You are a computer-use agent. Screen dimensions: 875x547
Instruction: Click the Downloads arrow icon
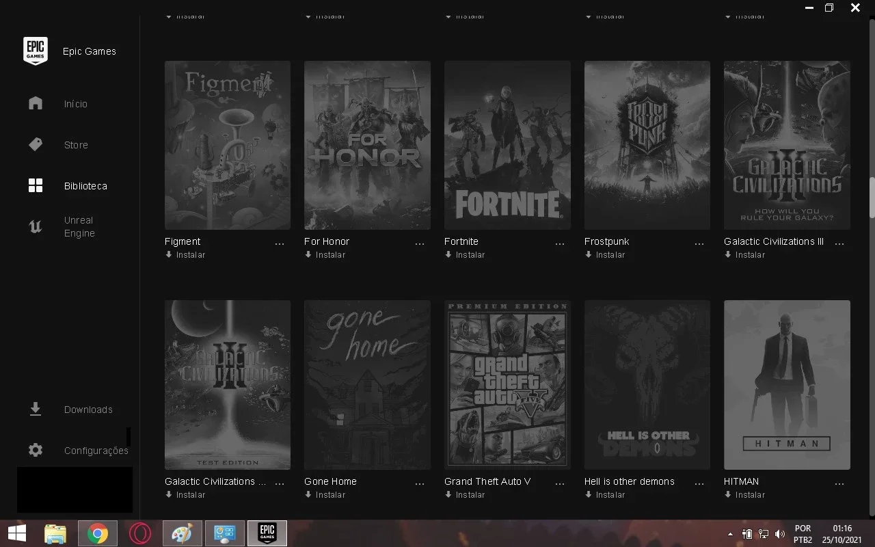coord(36,409)
